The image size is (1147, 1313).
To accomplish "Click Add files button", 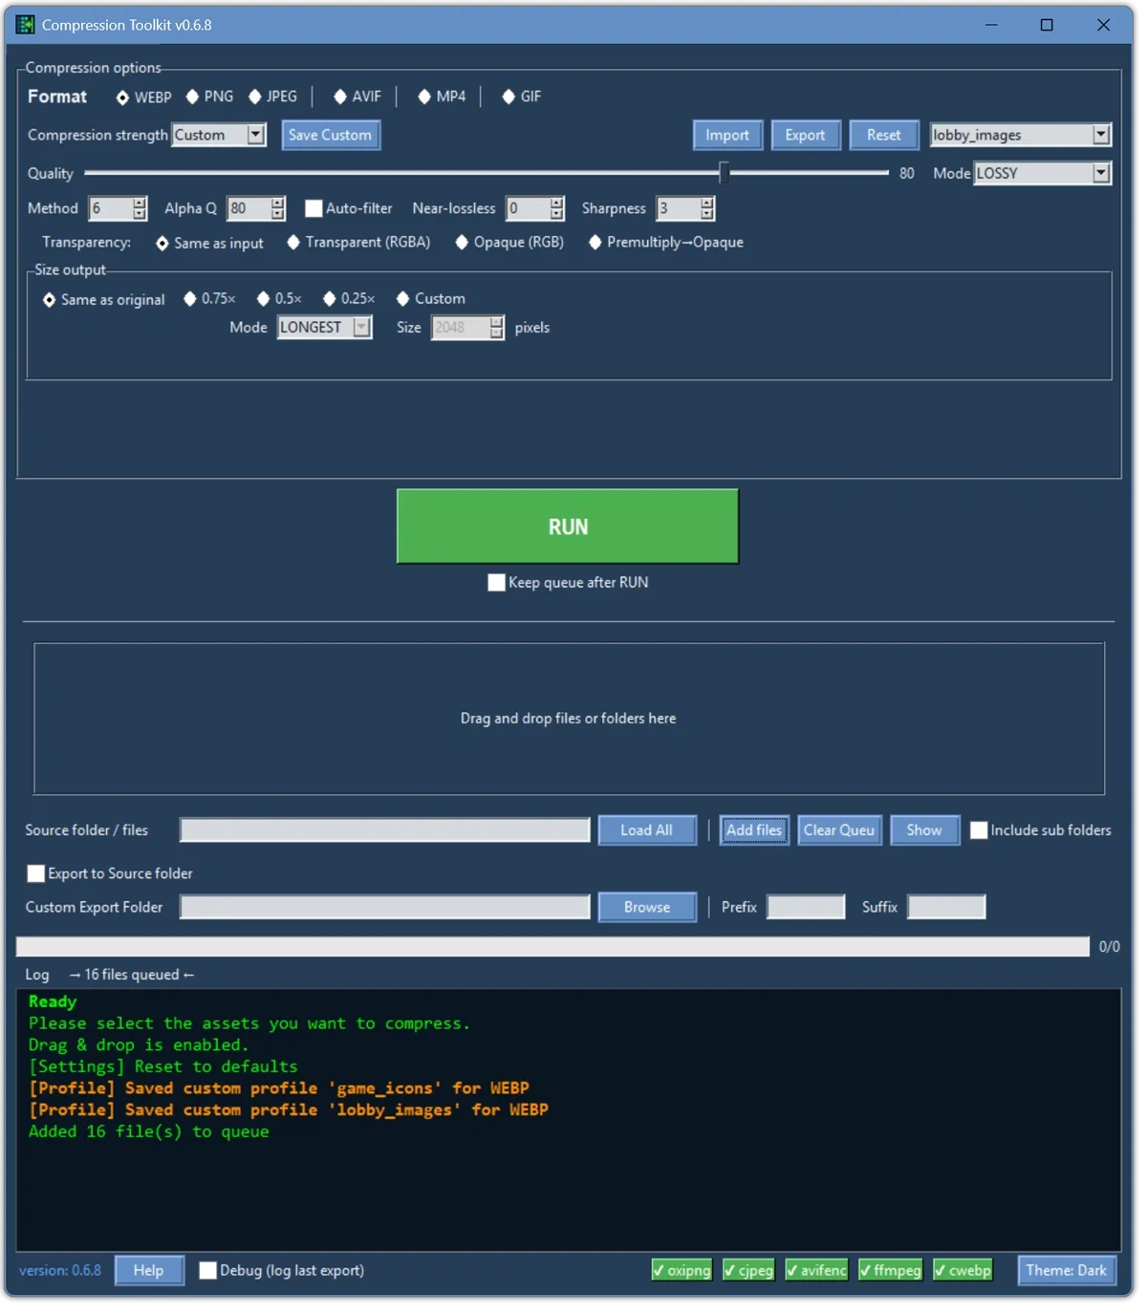I will [x=754, y=830].
